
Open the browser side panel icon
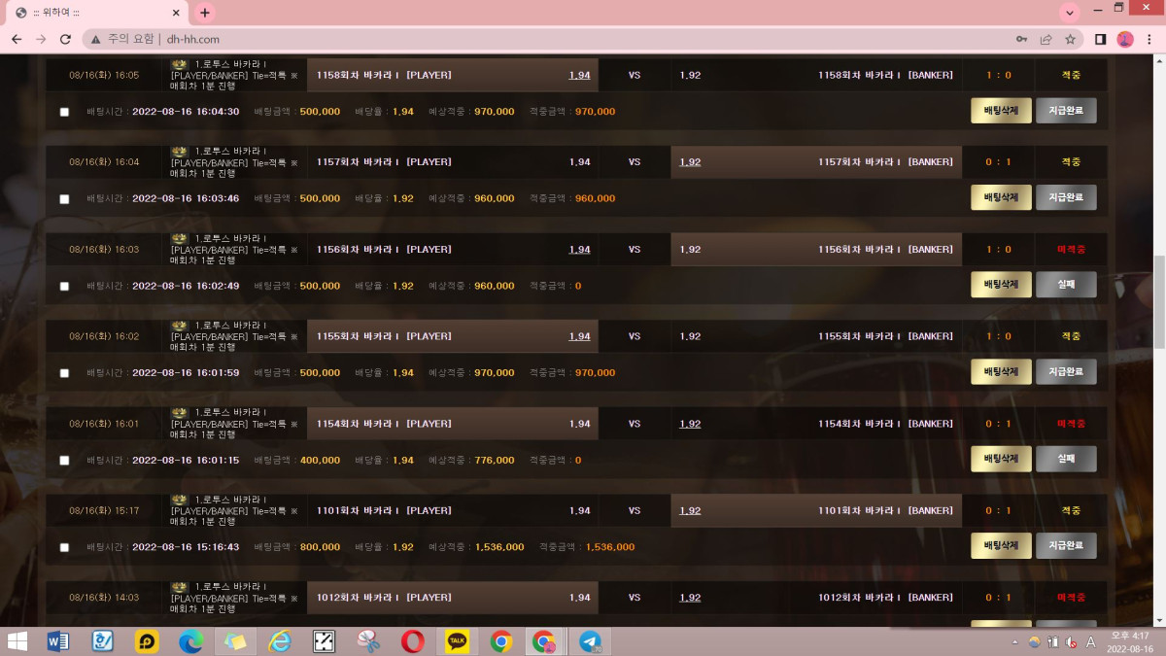(1101, 39)
